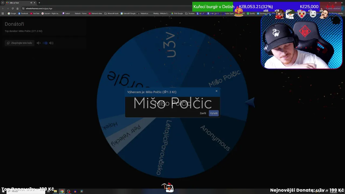Click the browser home icon
The image size is (345, 194).
18,8
